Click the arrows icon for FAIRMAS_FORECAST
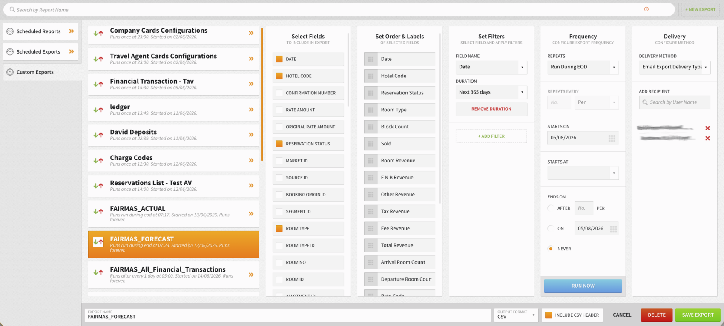The height and width of the screenshot is (326, 724). click(x=98, y=242)
